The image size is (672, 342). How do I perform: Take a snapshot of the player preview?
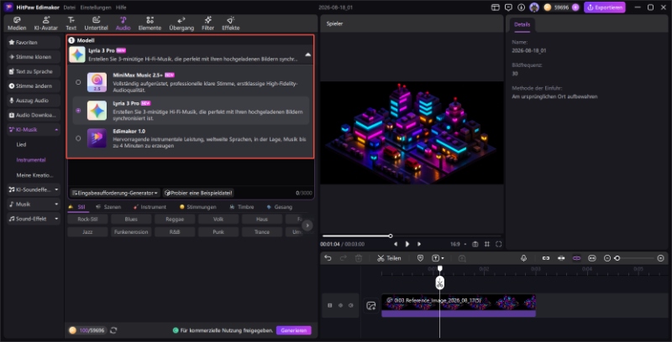(475, 244)
